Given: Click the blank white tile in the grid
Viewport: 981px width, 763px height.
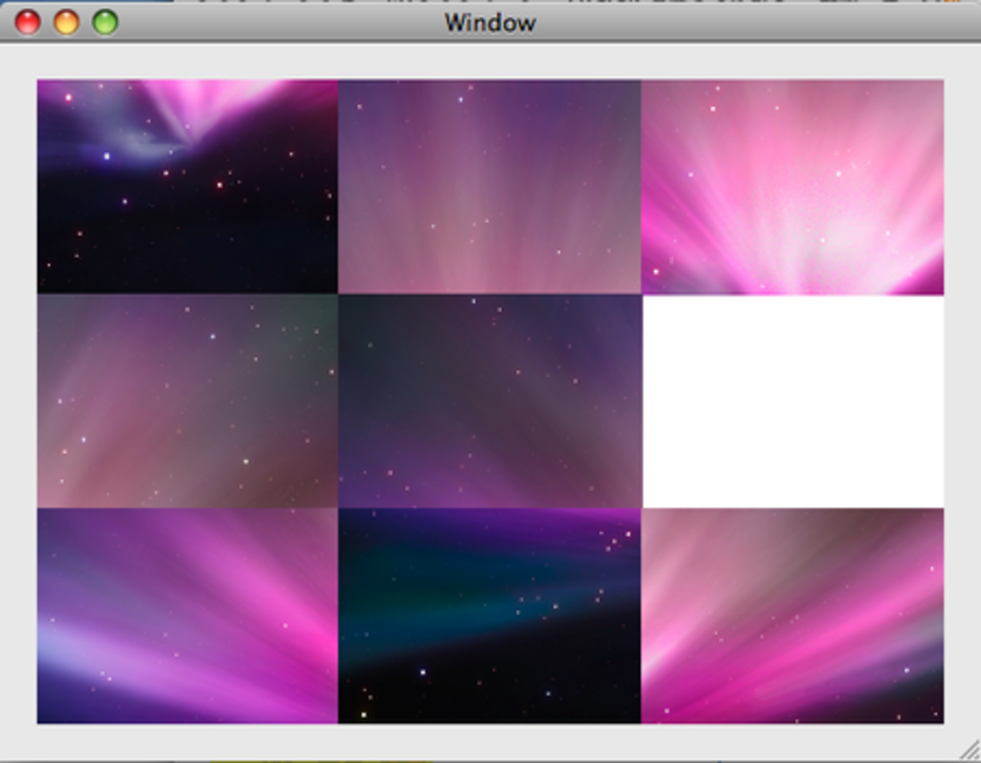Looking at the screenshot, I should (792, 401).
